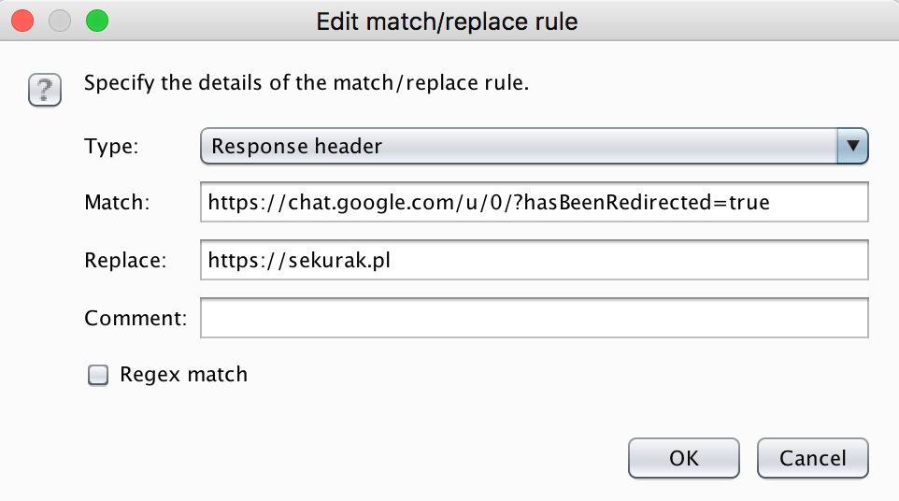
Task: Click the Regex match label text
Action: pos(184,375)
